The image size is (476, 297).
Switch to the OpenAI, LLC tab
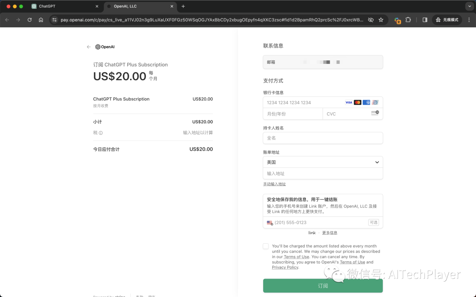(140, 6)
